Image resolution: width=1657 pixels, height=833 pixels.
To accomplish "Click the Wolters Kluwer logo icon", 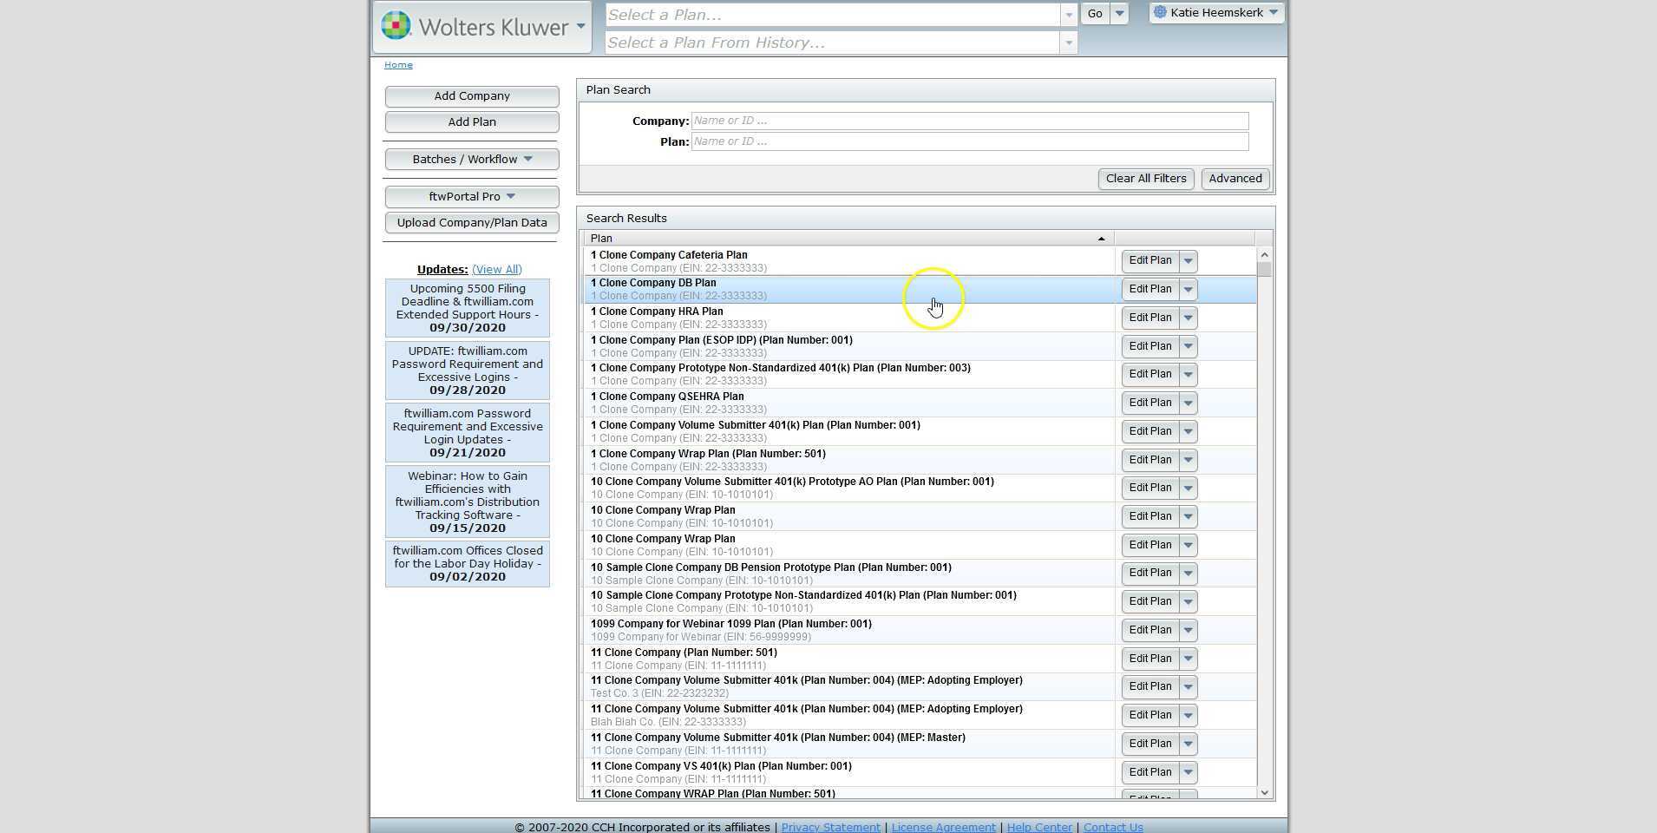I will (396, 25).
